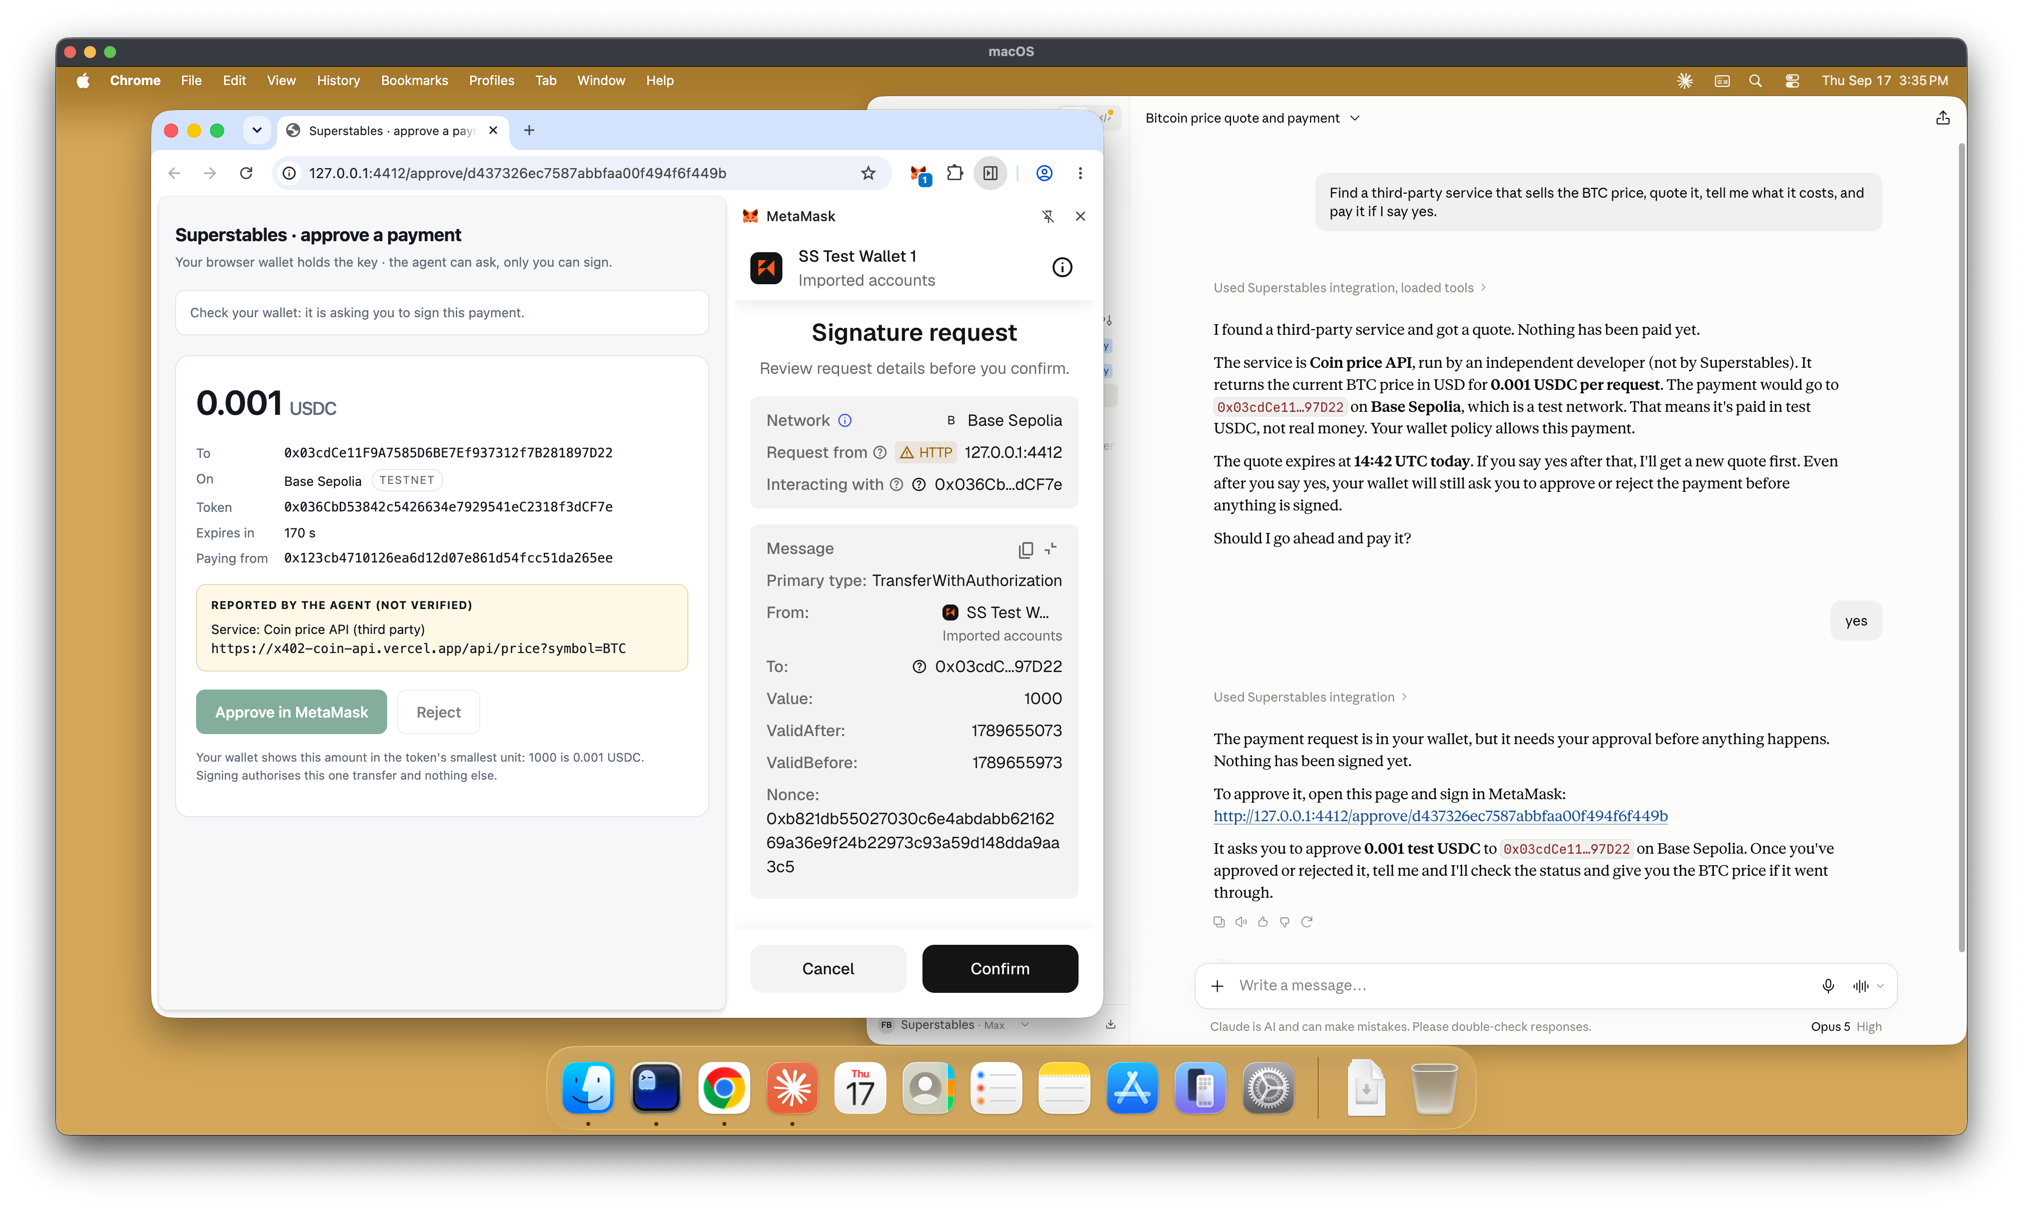
Task: Open Control Center in the menu bar
Action: pyautogui.click(x=1792, y=81)
